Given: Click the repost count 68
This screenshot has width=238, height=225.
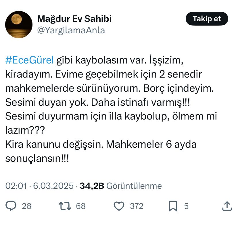Looking at the screenshot, I should coord(81,206).
